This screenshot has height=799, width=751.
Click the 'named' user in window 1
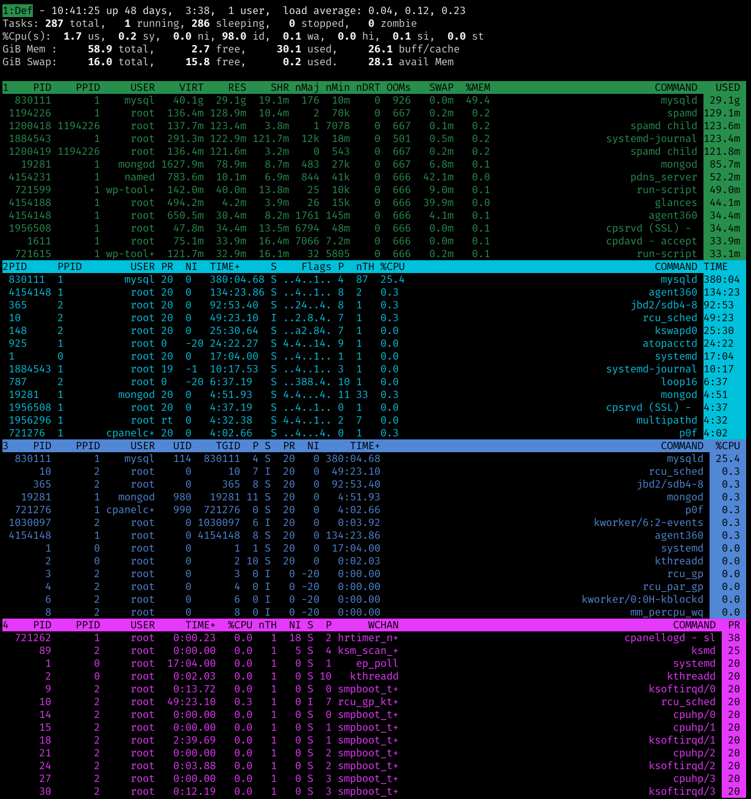point(140,177)
